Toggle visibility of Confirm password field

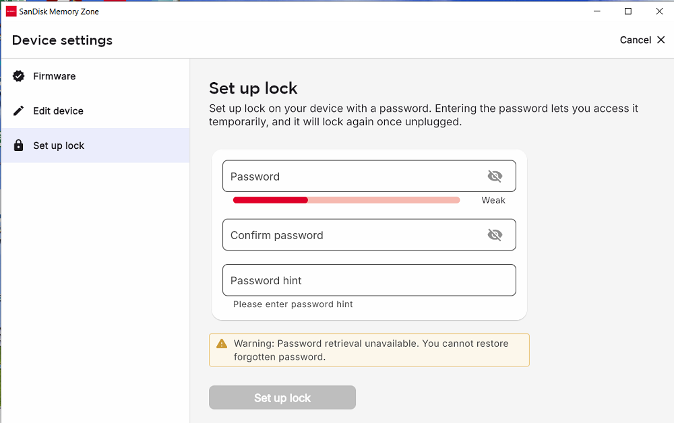tap(495, 235)
